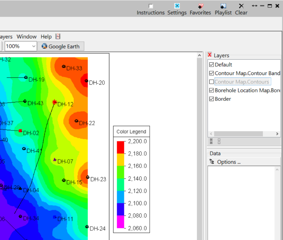Click the check-all layers icon

211,141
